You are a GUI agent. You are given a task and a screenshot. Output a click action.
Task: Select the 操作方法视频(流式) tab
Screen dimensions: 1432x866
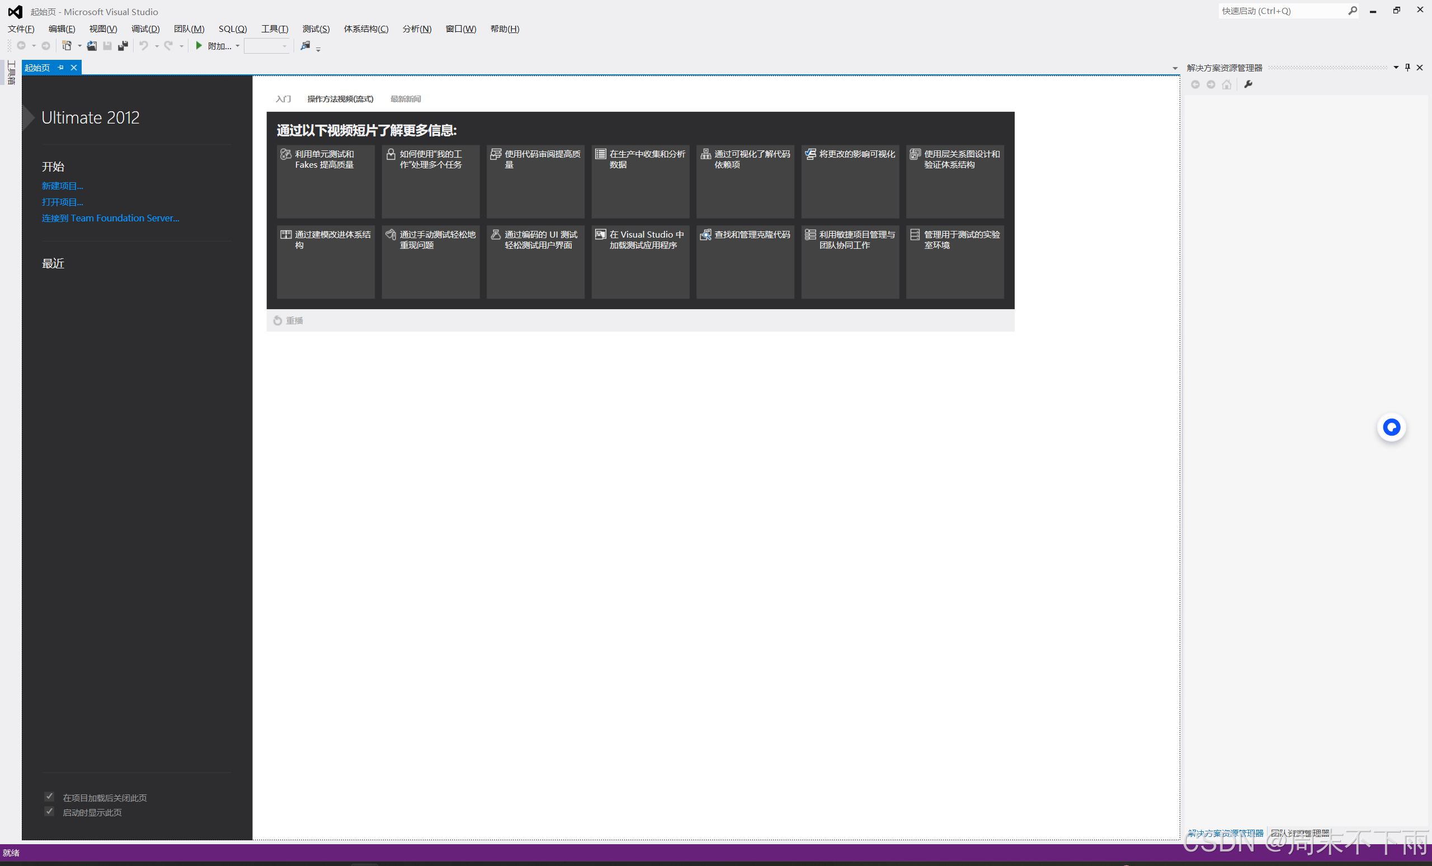tap(341, 100)
